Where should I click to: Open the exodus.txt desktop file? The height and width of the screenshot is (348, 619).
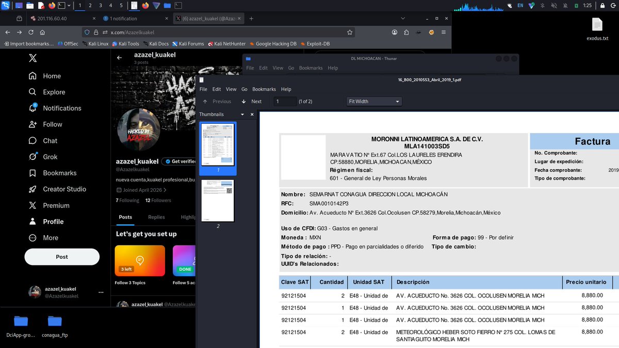pos(597,29)
